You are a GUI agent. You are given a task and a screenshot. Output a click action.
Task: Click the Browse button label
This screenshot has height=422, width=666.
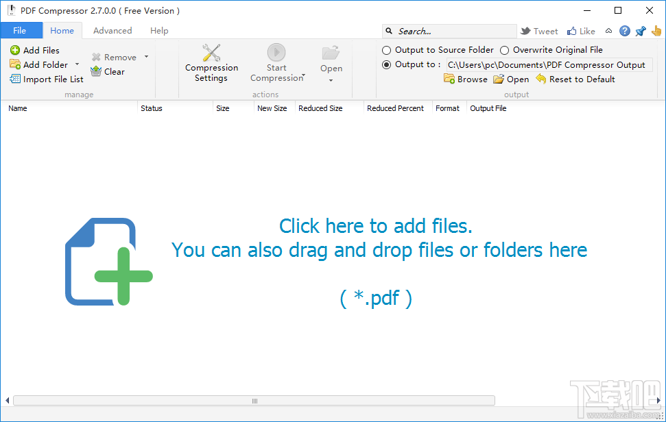(x=473, y=79)
